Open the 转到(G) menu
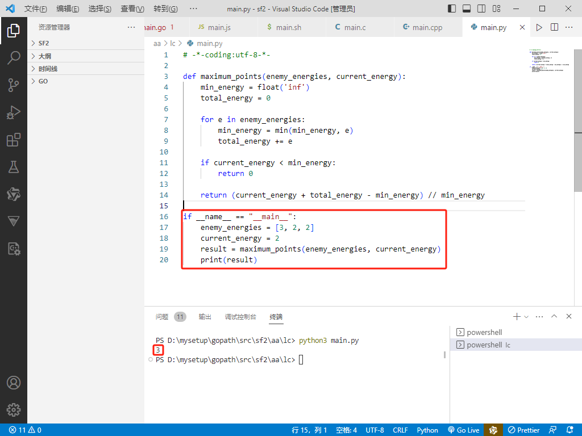This screenshot has height=436, width=582. (x=165, y=9)
